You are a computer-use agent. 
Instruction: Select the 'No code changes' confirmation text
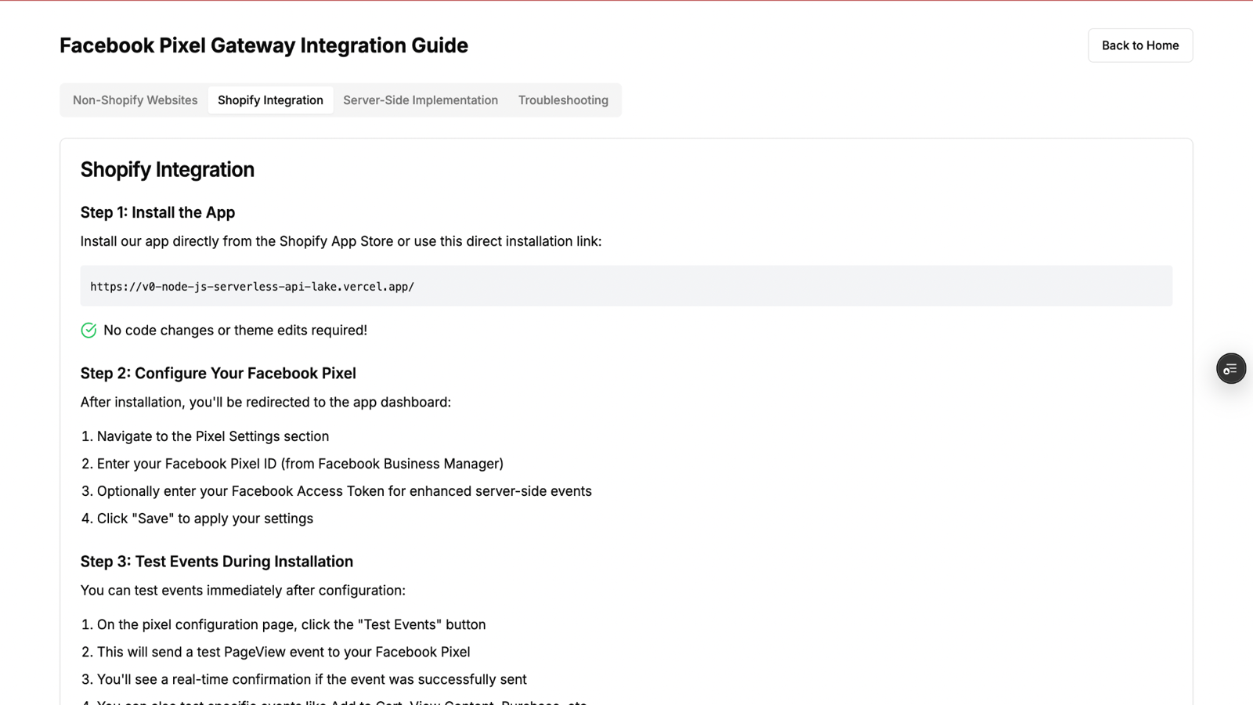[235, 330]
